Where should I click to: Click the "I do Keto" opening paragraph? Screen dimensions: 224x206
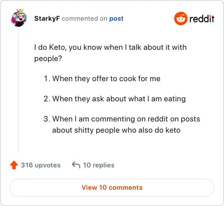110,53
